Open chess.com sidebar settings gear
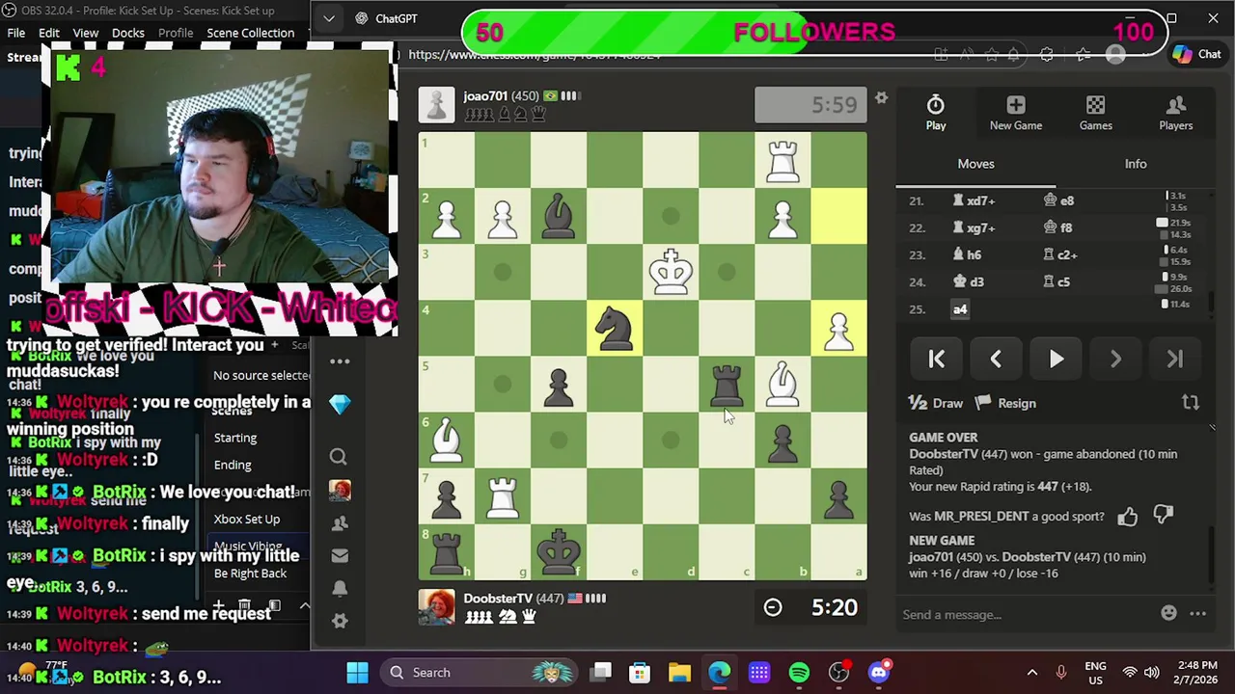The width and height of the screenshot is (1235, 694). [x=340, y=621]
